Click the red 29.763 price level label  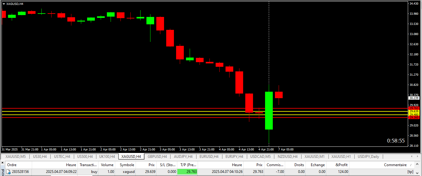point(414,108)
